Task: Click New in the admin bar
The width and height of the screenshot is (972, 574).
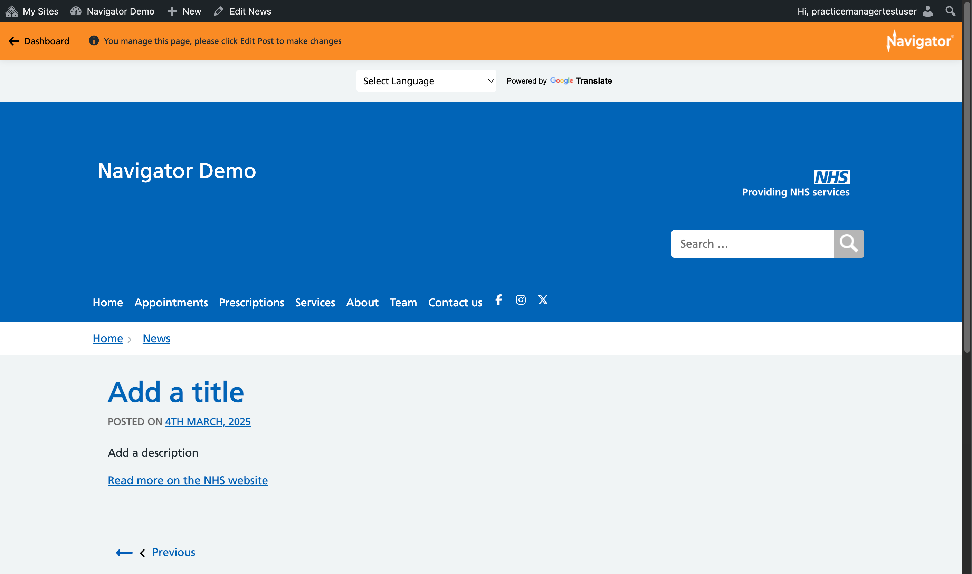Action: 184,11
